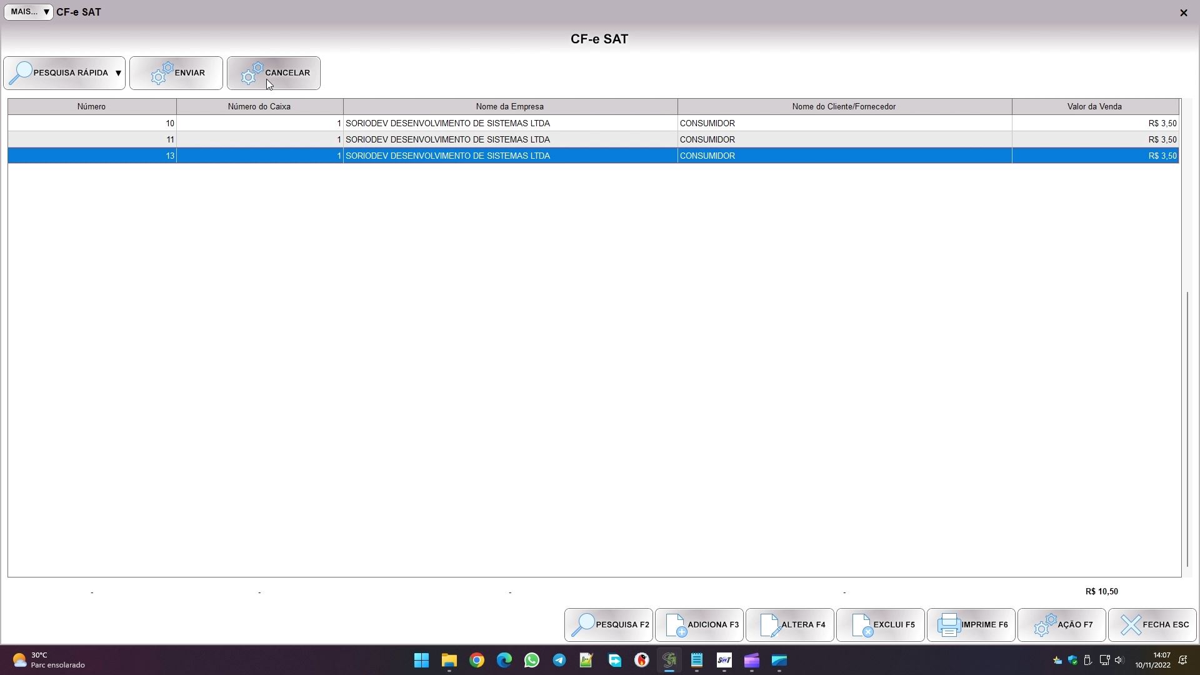Click Fecha ESC button

1152,625
